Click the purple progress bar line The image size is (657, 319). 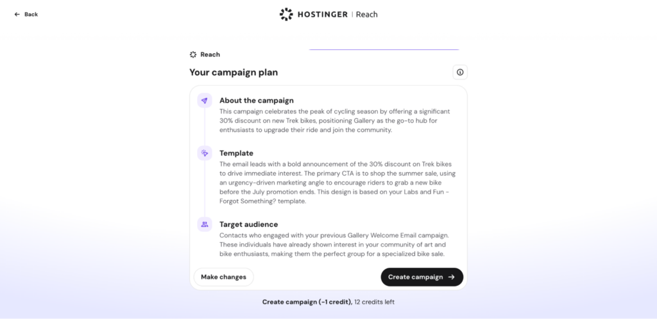pos(384,50)
